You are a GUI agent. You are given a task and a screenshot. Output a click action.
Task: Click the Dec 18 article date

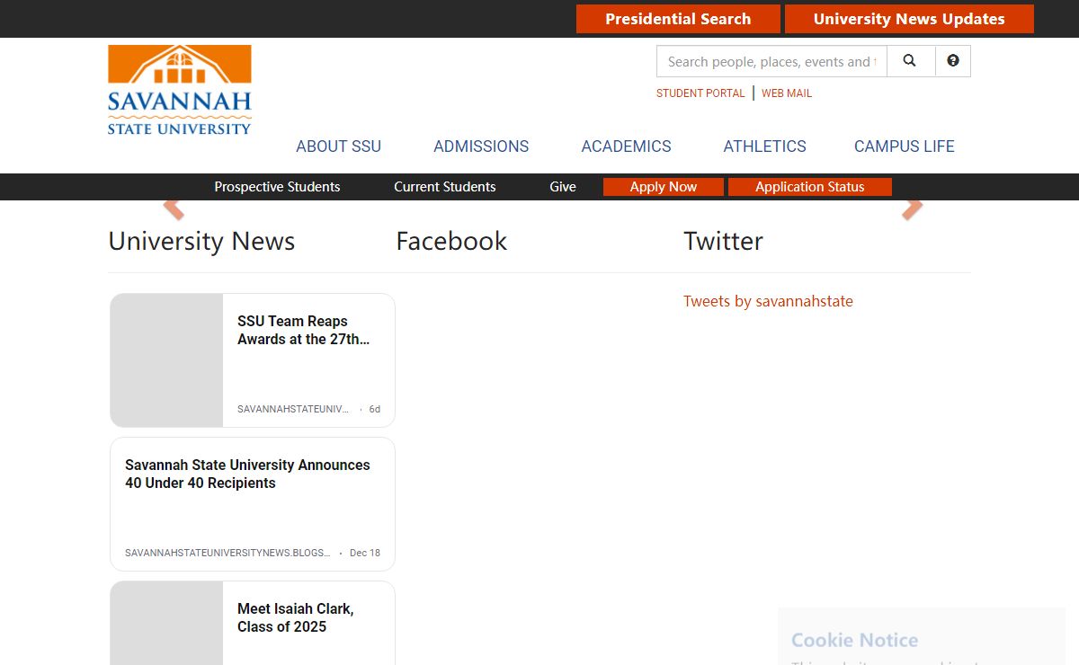[x=365, y=553]
